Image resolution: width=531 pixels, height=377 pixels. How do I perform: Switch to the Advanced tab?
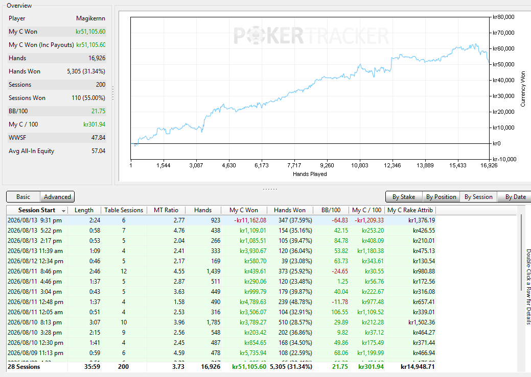tap(57, 197)
